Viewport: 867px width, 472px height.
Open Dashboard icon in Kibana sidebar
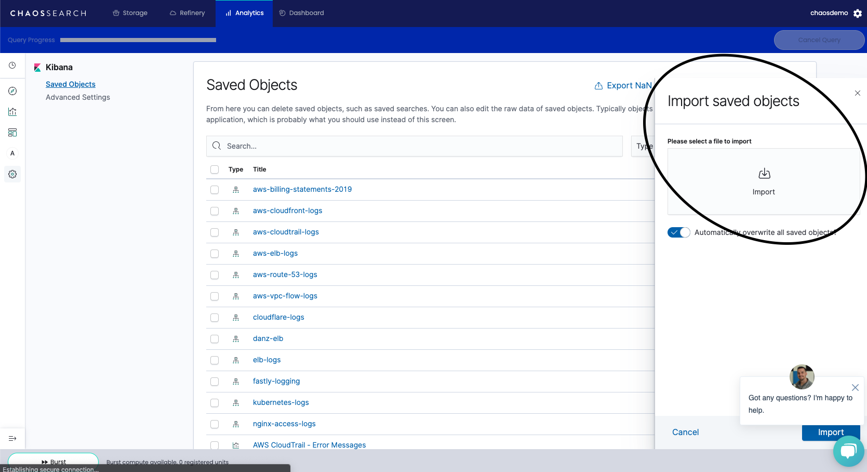[x=12, y=133]
